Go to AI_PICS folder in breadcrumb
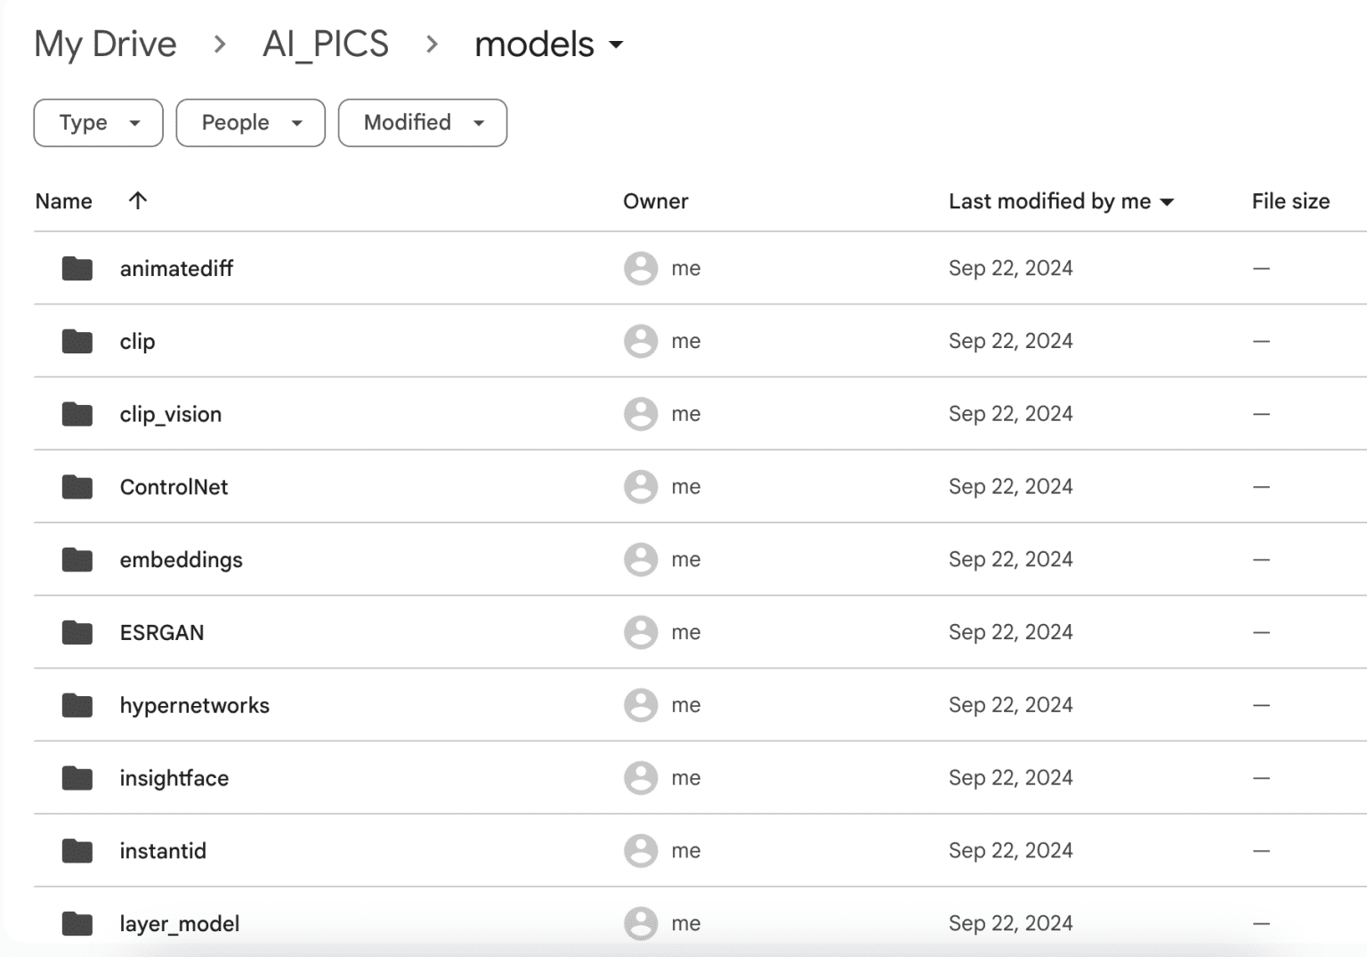Image resolution: width=1367 pixels, height=957 pixels. 325,45
